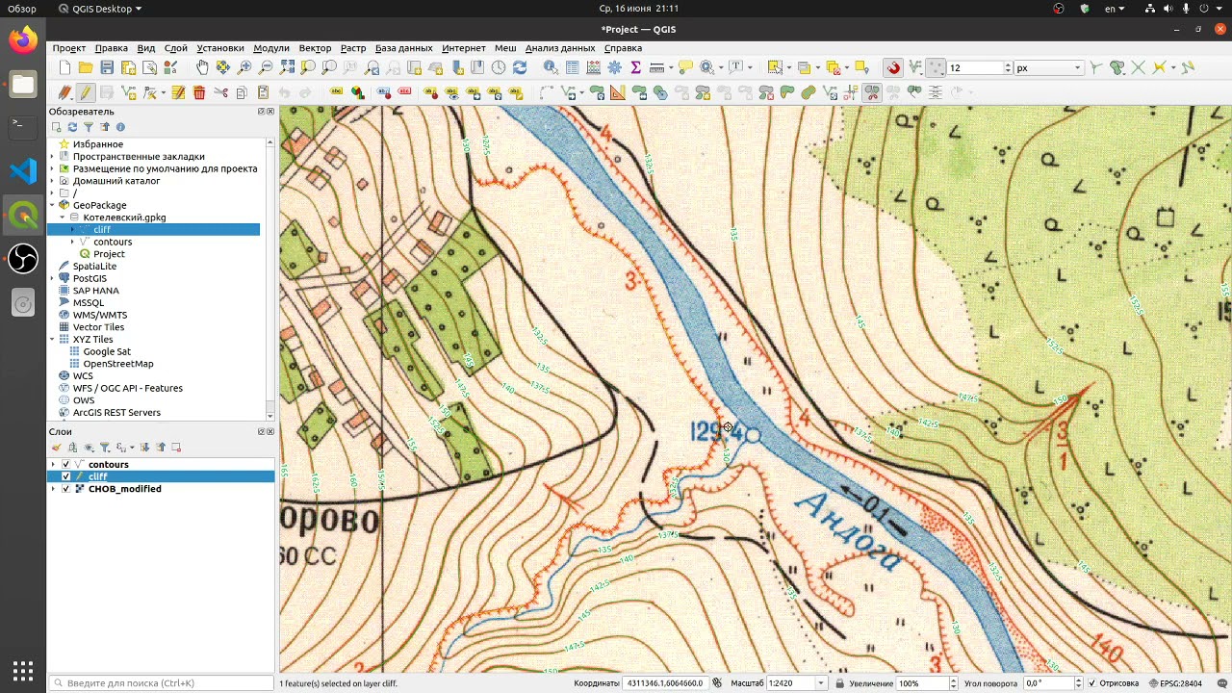Open the px snapping units dropdown

[1049, 67]
